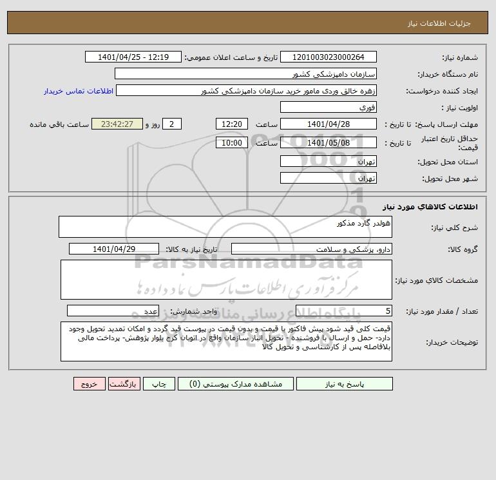Click the response deadline date 1401/04/28
This screenshot has width=496, height=480.
point(329,124)
